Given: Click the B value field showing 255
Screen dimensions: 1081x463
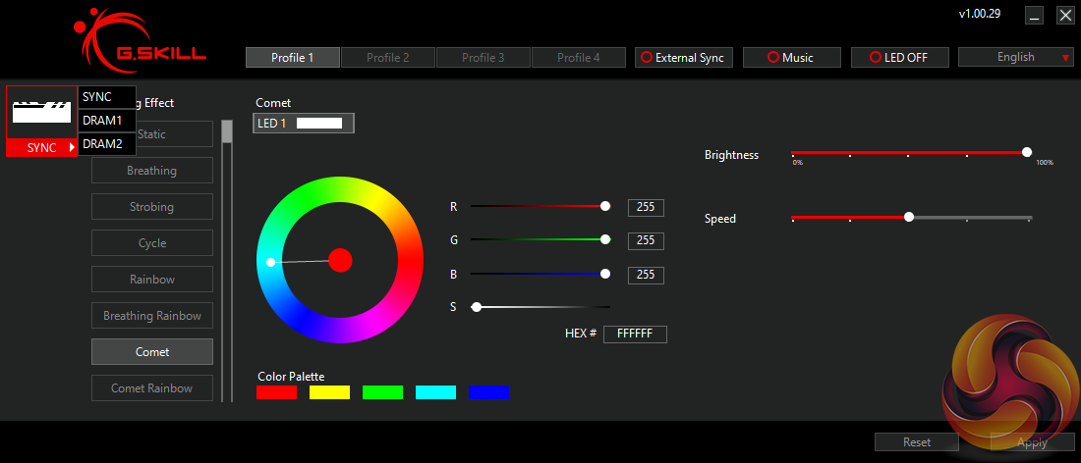Looking at the screenshot, I should [646, 276].
